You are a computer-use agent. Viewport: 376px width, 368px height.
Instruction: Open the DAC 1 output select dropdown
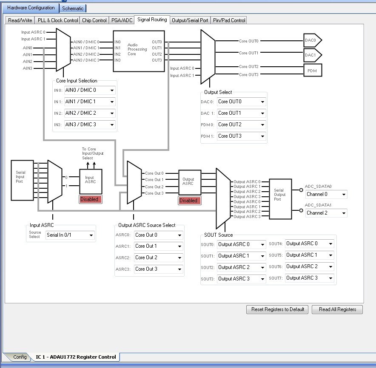coord(242,113)
